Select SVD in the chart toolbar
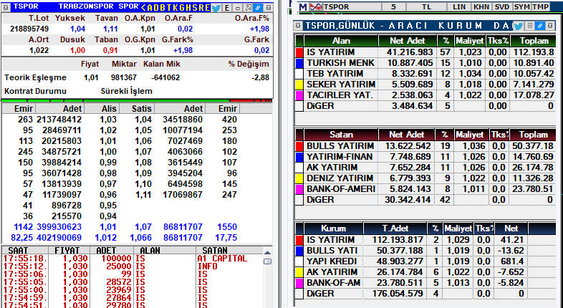The image size is (563, 308). tap(501, 6)
